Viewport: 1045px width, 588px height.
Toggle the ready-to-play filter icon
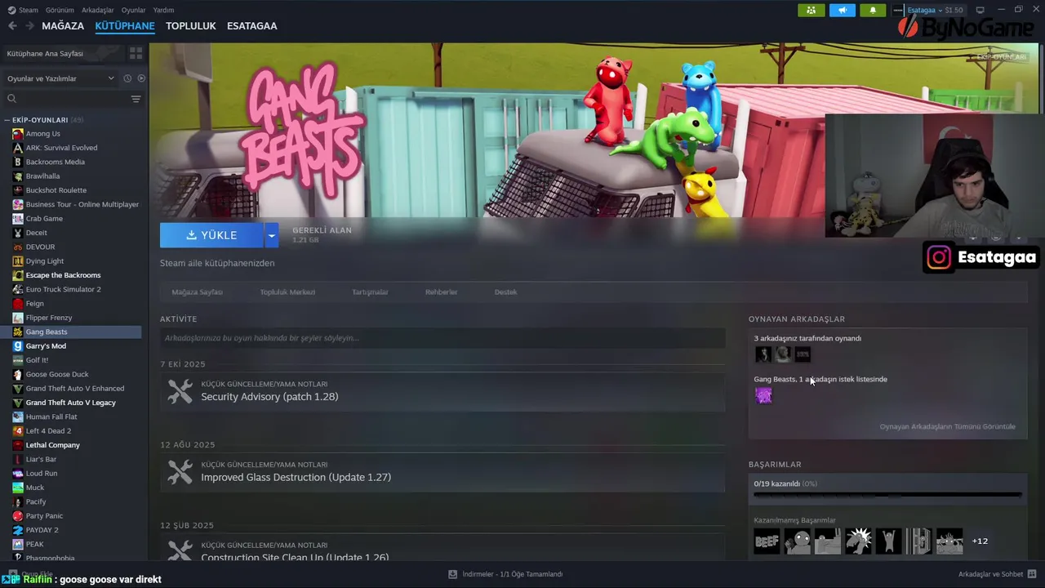[x=141, y=78]
